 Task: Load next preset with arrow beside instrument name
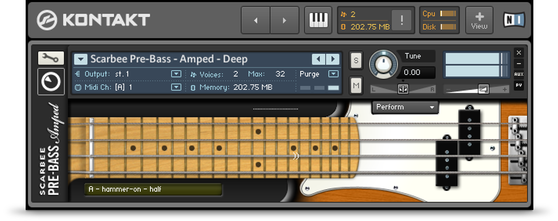333,59
